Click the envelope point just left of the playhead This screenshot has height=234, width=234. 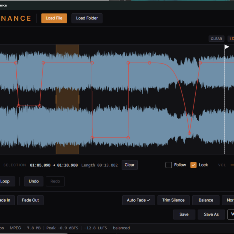click(200, 63)
